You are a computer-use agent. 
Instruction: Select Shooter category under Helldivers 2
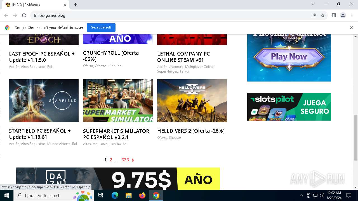point(175,138)
